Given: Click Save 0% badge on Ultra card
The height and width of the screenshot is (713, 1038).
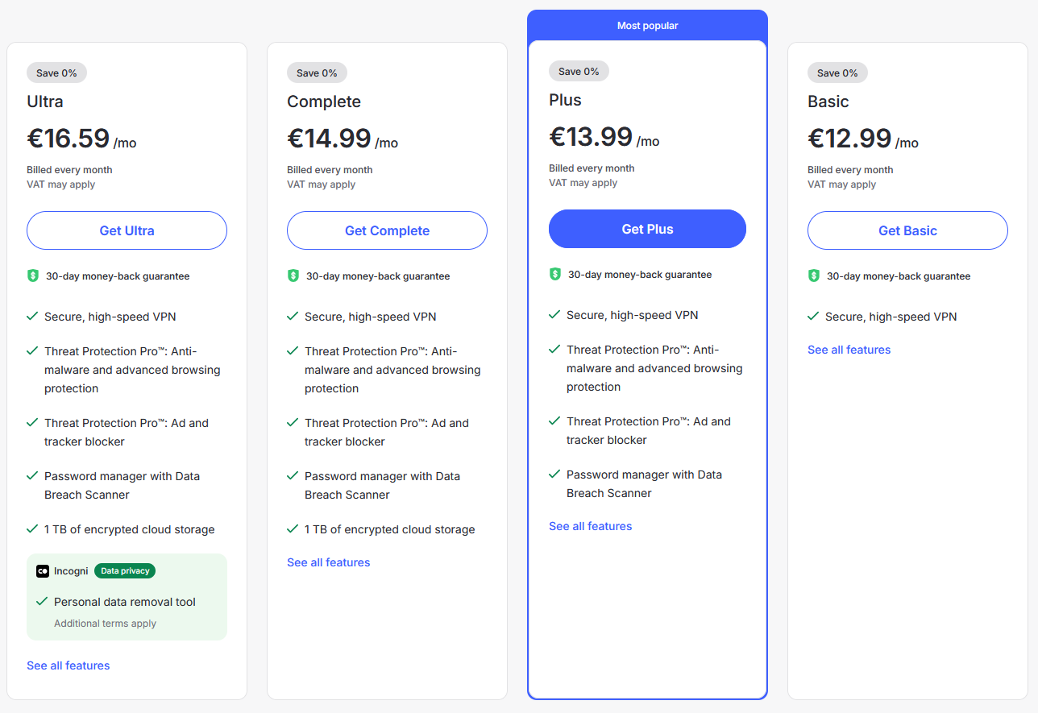Looking at the screenshot, I should (x=56, y=73).
